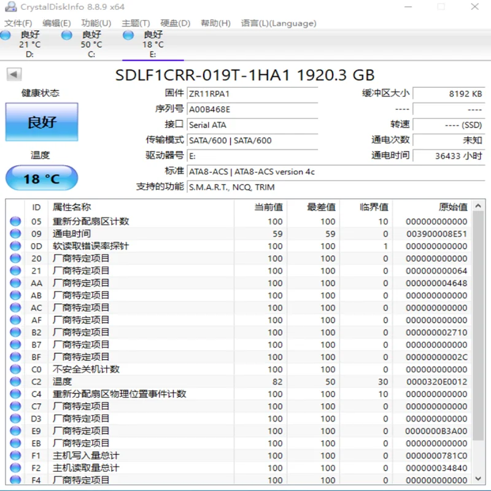Open the 文件(F) menu
491x491 pixels.
18,23
